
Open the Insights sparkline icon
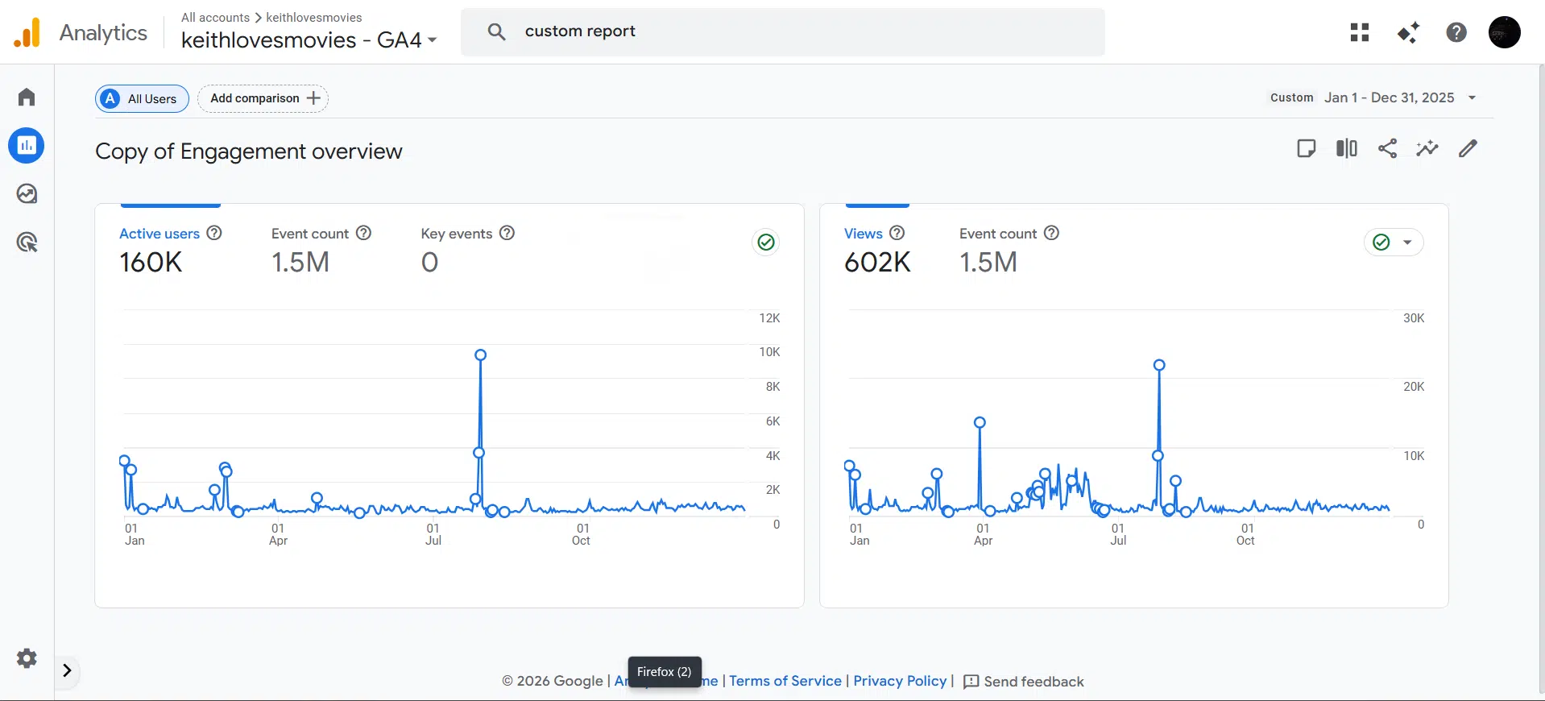pos(1427,148)
